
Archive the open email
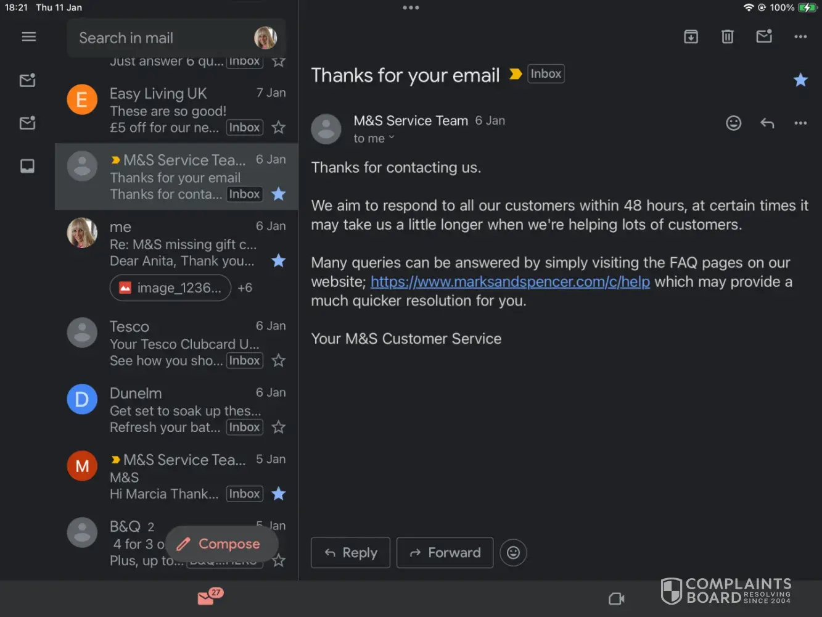coord(691,37)
